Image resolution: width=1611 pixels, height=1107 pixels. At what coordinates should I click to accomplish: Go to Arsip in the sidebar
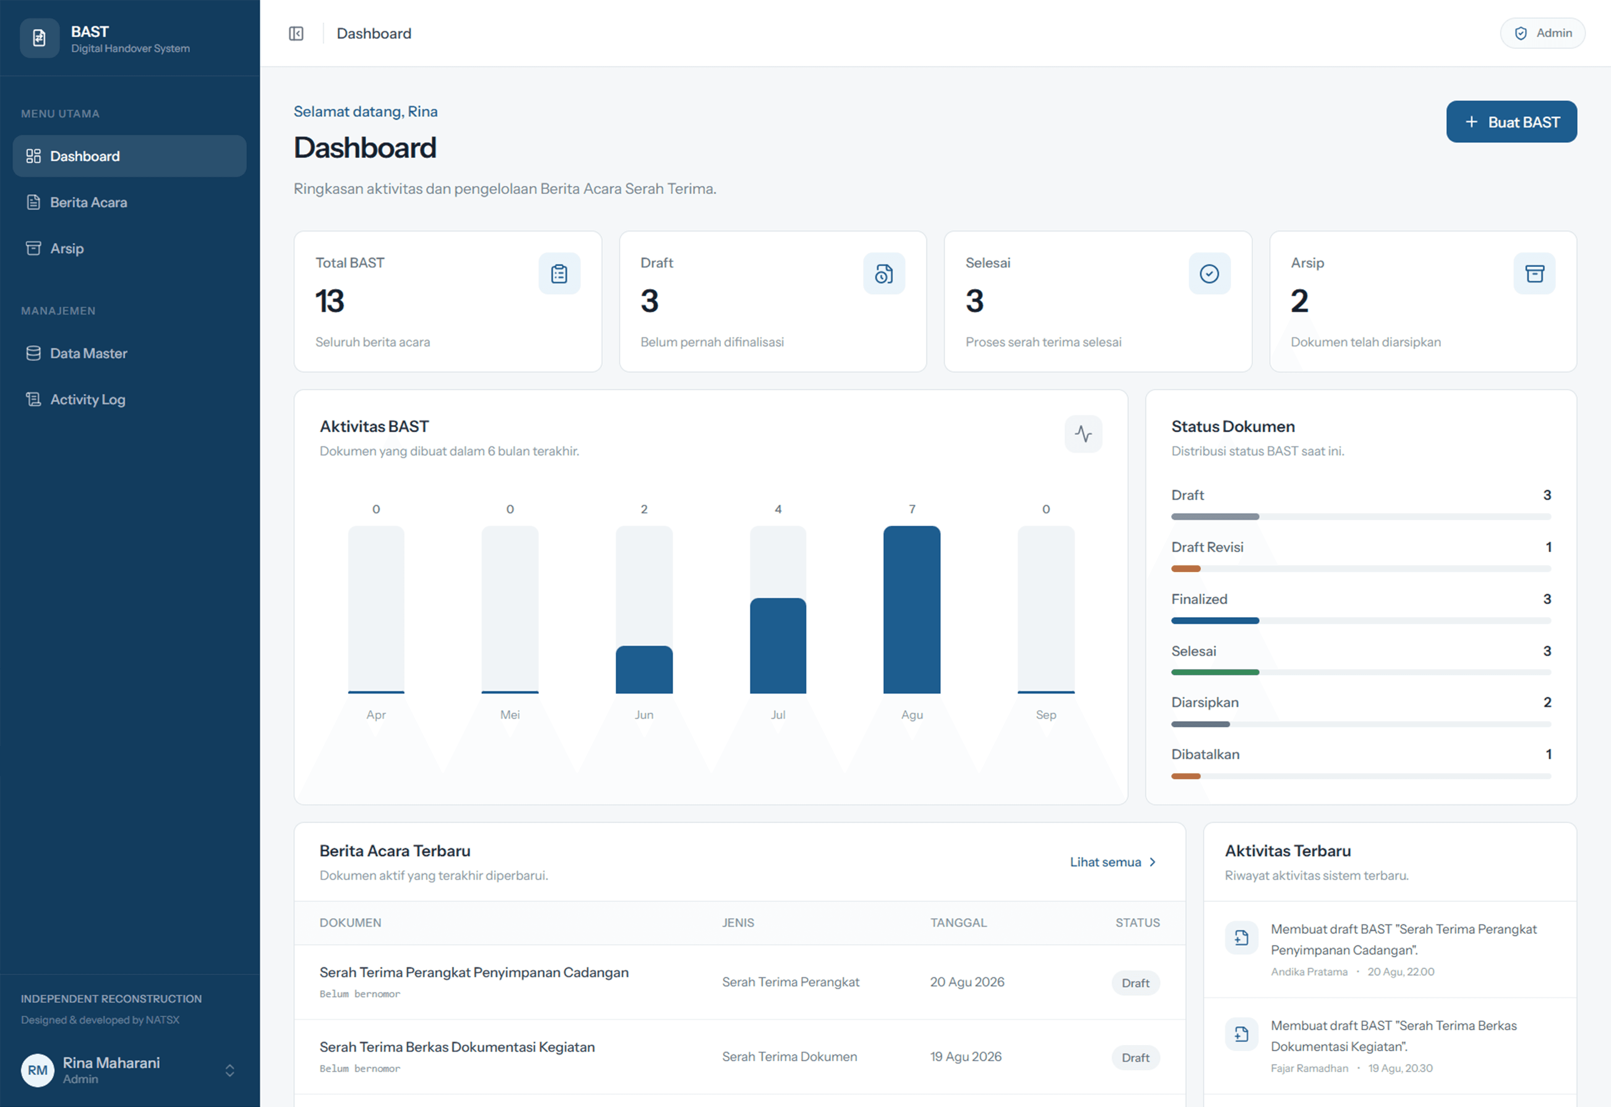[x=130, y=248]
